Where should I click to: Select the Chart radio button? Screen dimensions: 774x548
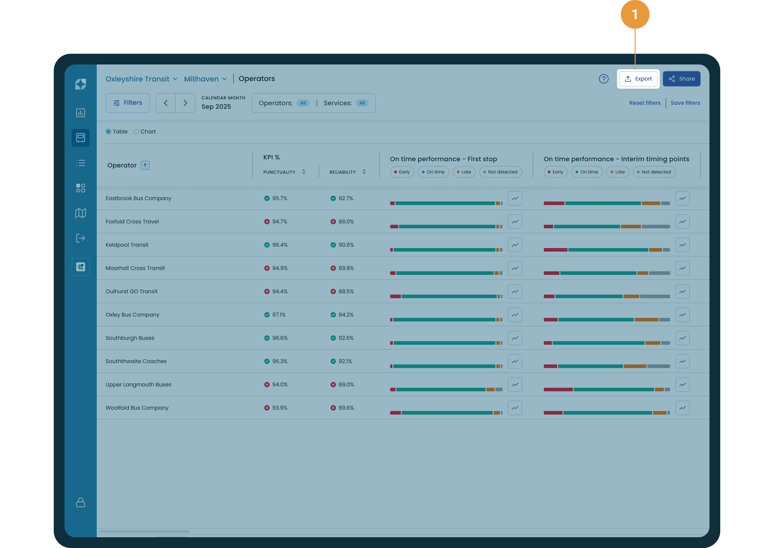[x=136, y=132]
